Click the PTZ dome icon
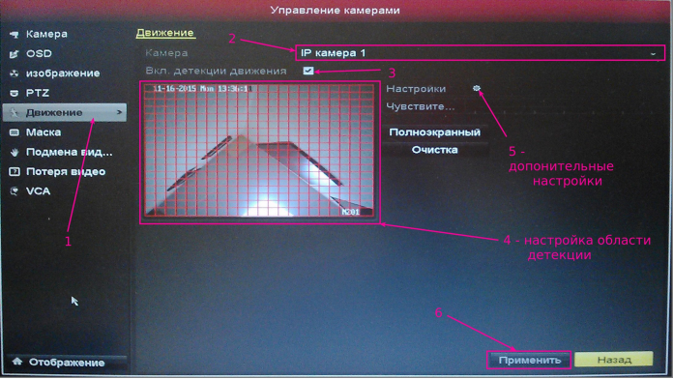The height and width of the screenshot is (379, 673). point(15,93)
